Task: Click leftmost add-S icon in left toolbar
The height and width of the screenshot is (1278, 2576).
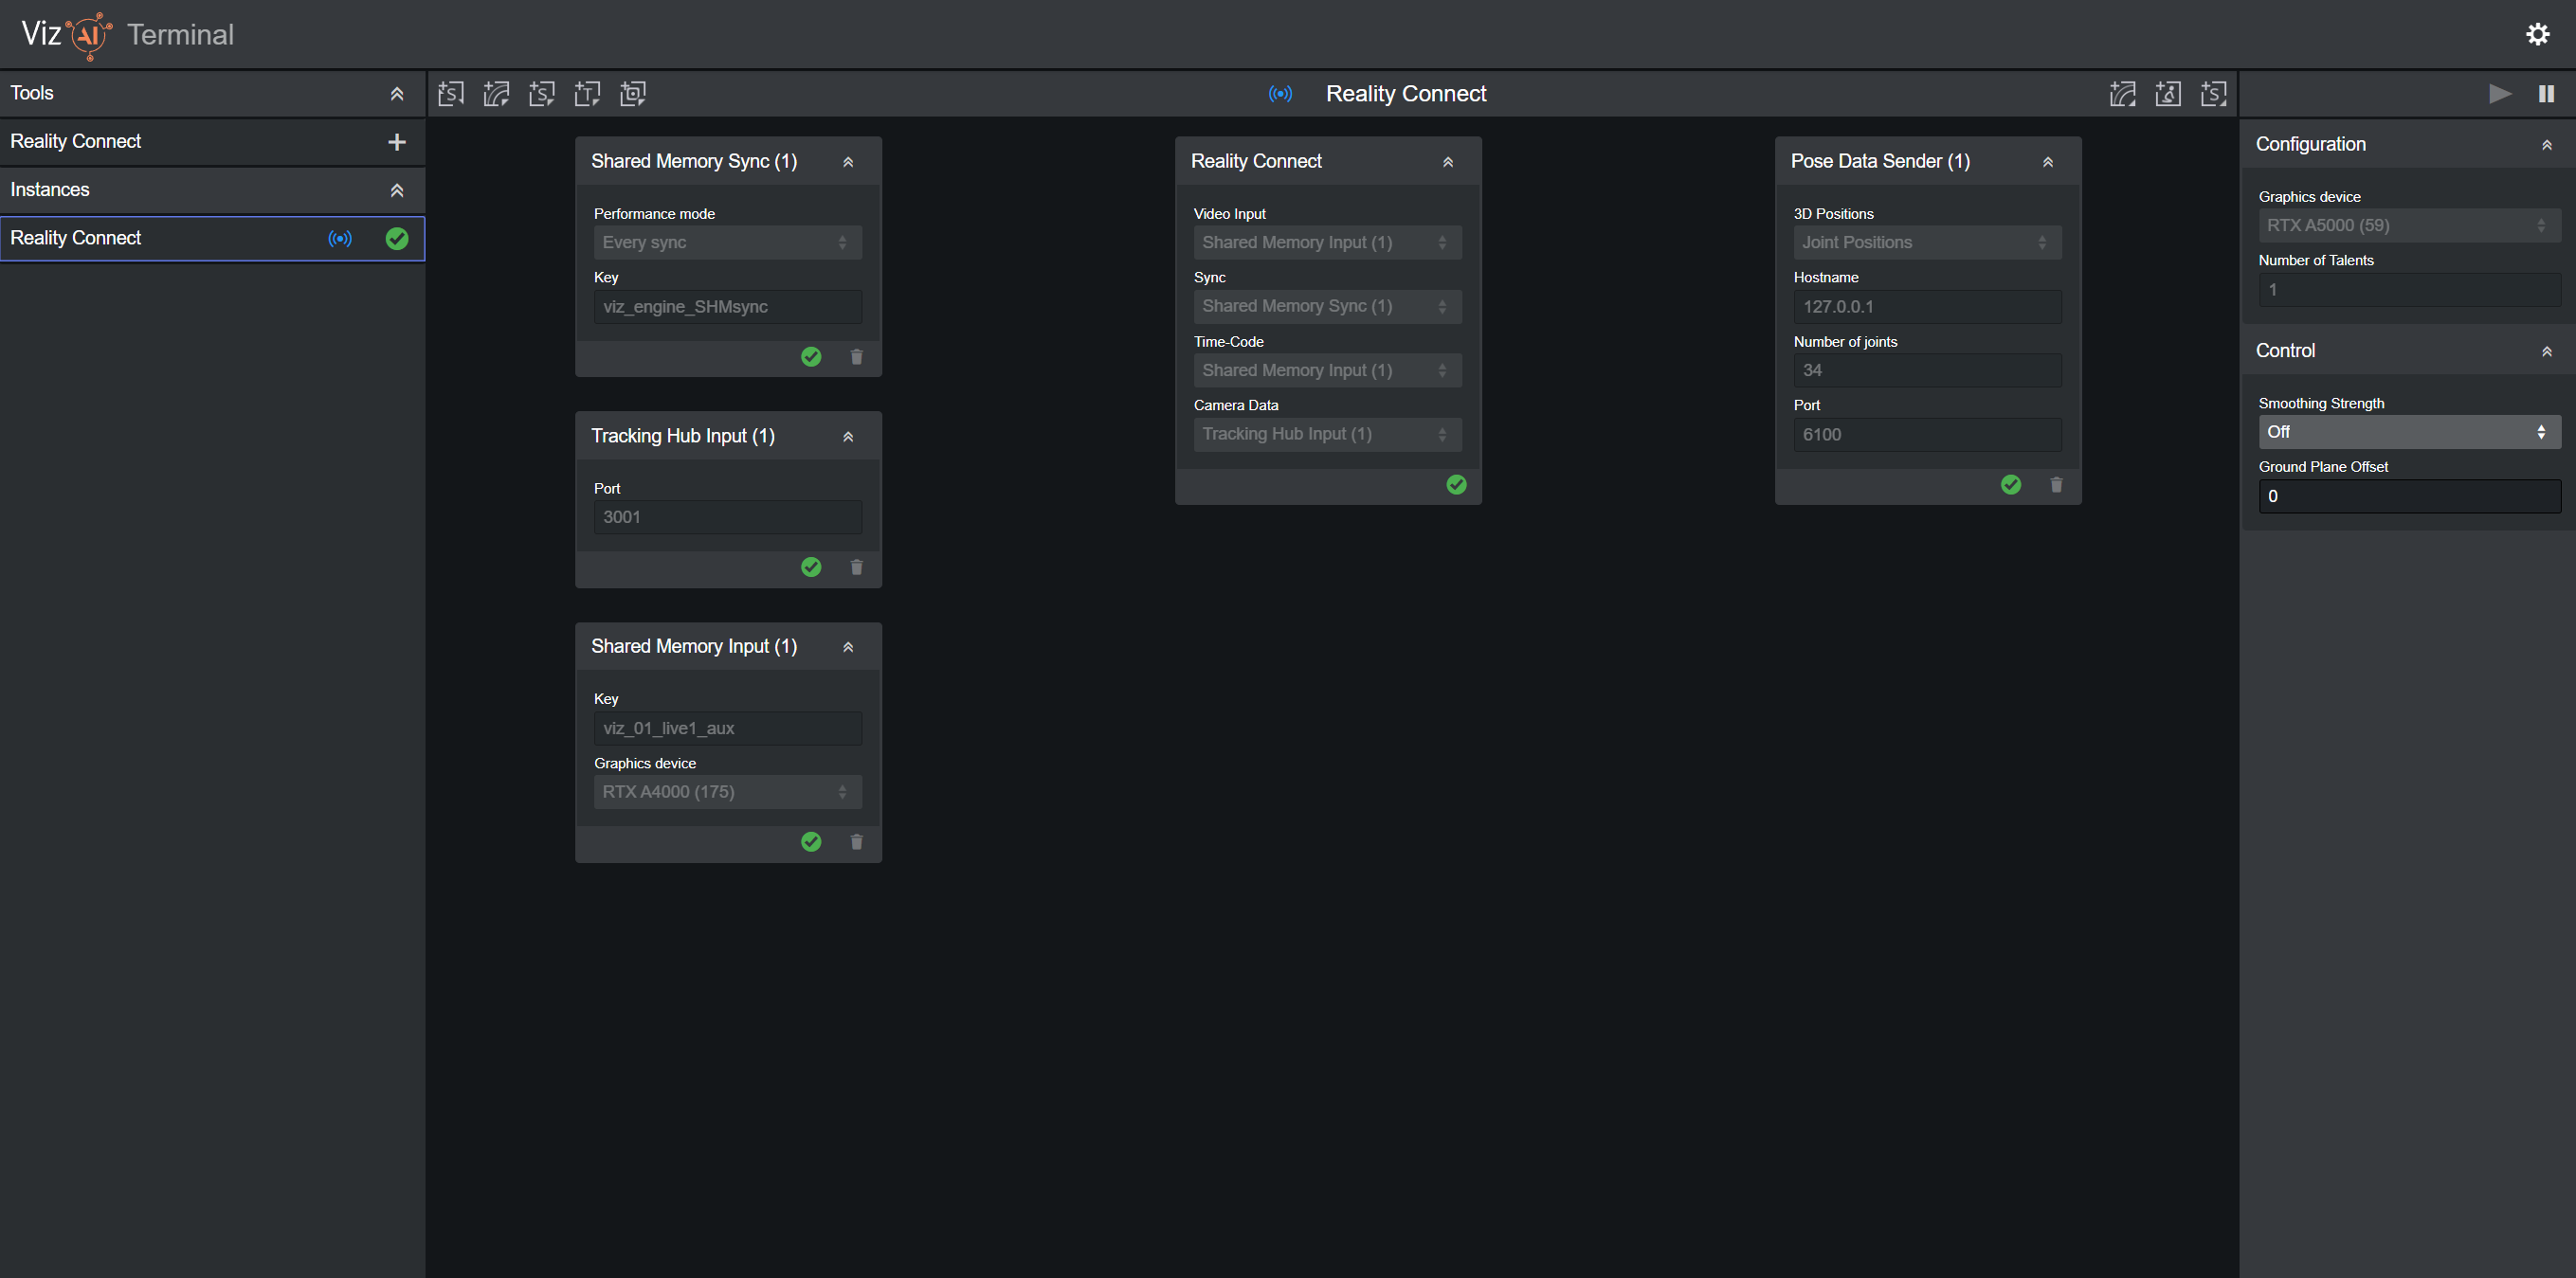Action: coord(451,94)
